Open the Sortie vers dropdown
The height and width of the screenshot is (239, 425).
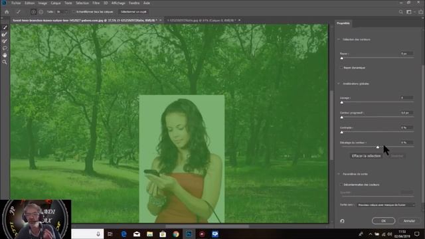pos(386,205)
